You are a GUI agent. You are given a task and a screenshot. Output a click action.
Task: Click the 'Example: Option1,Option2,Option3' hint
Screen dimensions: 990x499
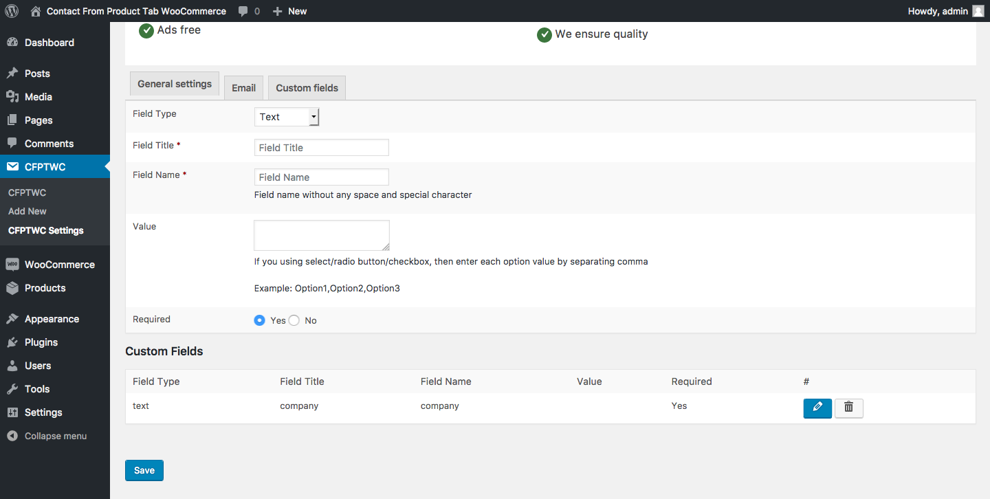(327, 289)
